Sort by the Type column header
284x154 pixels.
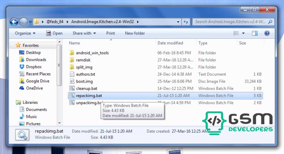click(203, 43)
